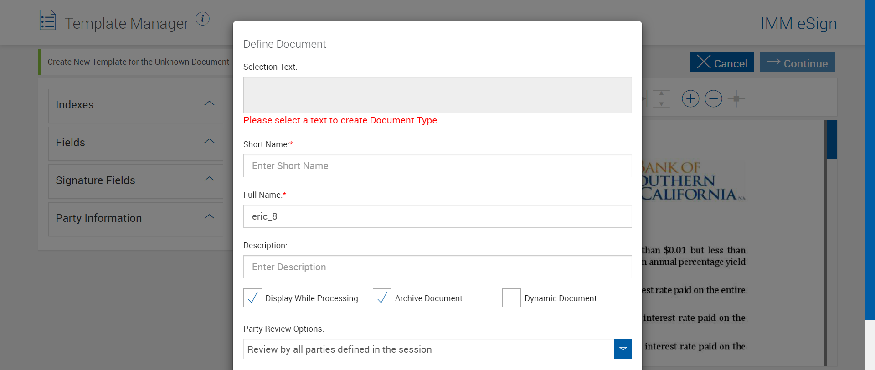Uncheck Display While Processing checkbox

252,298
